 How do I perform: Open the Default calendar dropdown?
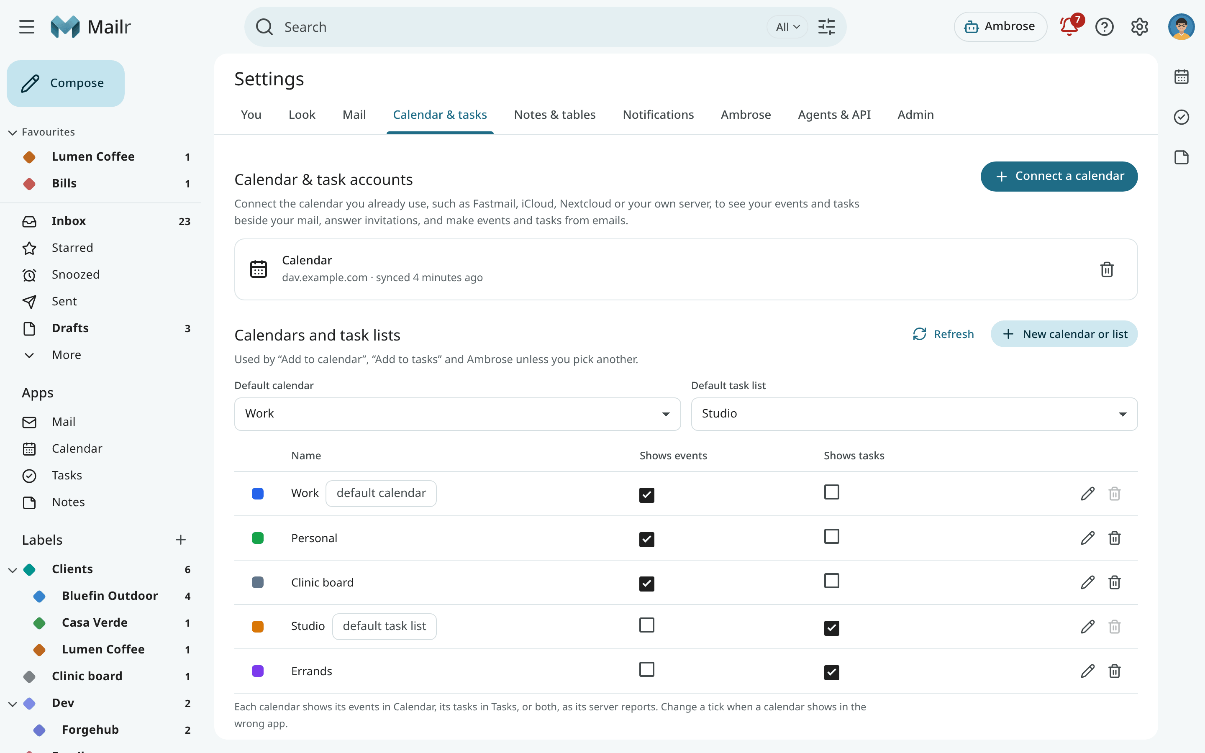(x=457, y=414)
